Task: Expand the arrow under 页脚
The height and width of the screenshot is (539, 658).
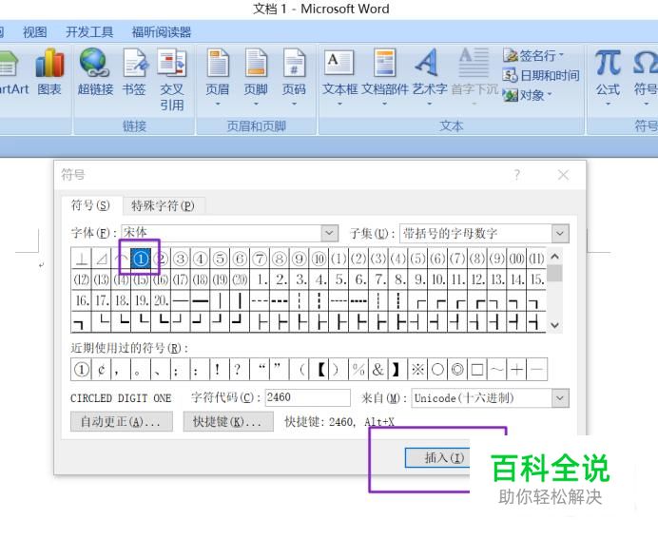Action: pyautogui.click(x=256, y=104)
